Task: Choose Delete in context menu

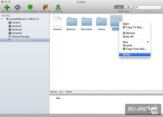Action: click(x=135, y=55)
